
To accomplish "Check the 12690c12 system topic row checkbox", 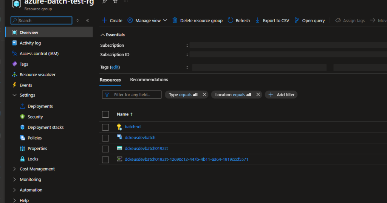I will [105, 160].
